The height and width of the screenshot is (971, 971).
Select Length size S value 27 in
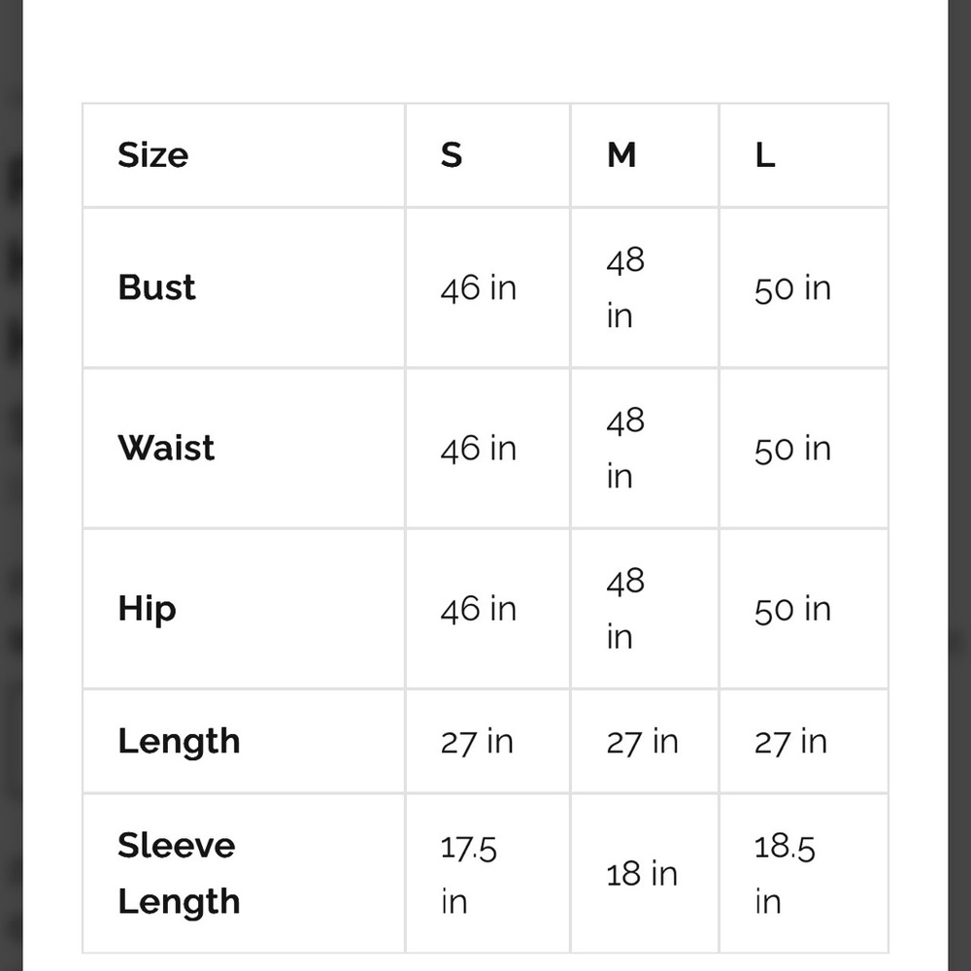coord(477,742)
